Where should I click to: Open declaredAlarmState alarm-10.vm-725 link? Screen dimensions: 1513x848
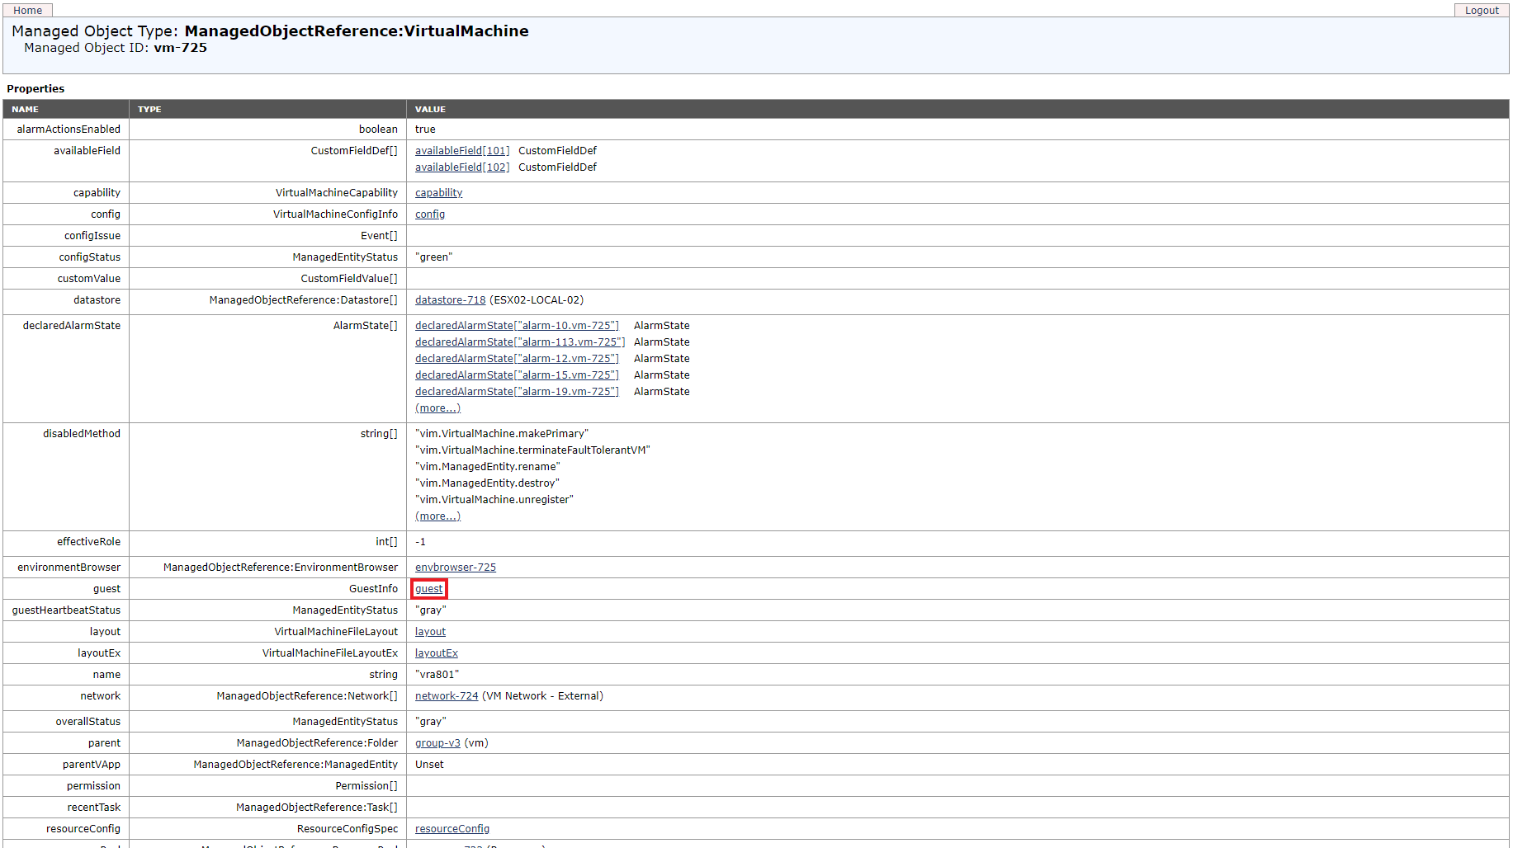tap(517, 325)
